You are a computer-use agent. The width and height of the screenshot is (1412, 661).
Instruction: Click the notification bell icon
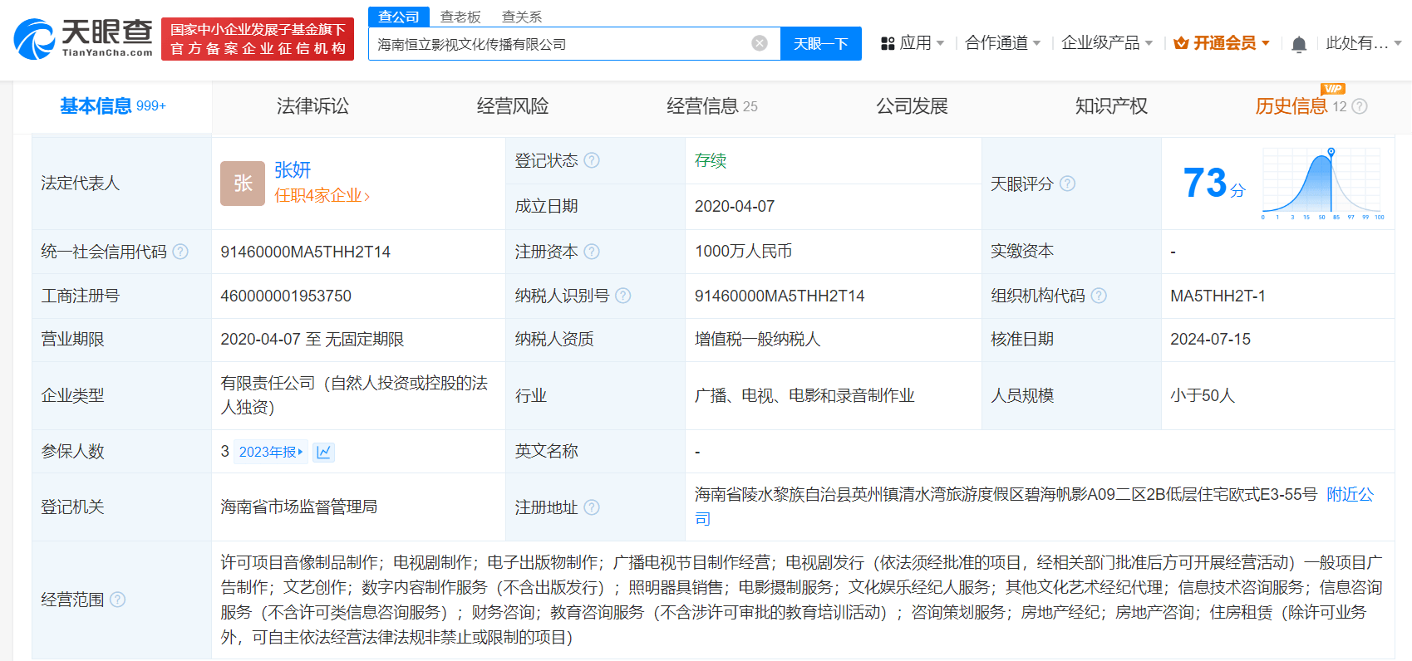click(x=1299, y=44)
